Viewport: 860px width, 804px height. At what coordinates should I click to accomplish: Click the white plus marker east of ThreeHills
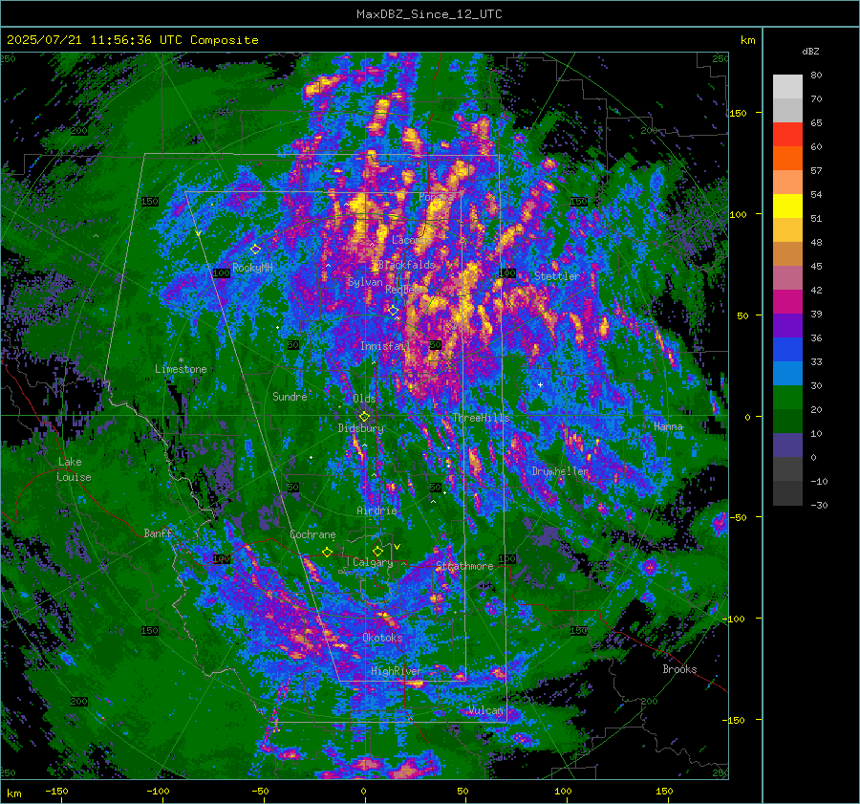(540, 384)
